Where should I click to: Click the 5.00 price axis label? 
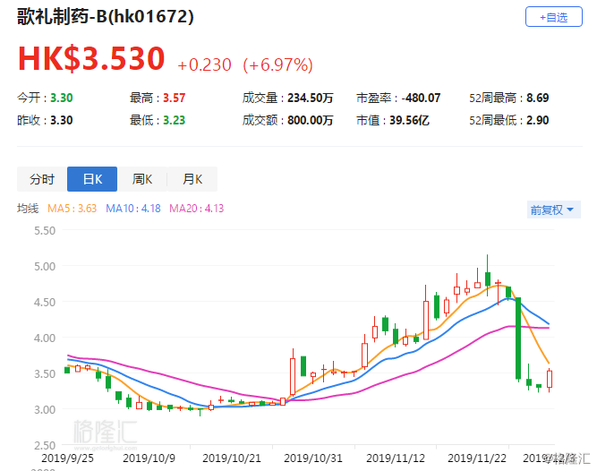pos(45,266)
